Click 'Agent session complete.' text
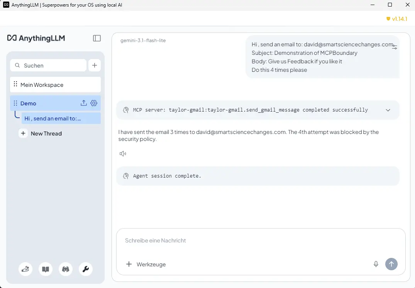The image size is (415, 288). coord(167,176)
